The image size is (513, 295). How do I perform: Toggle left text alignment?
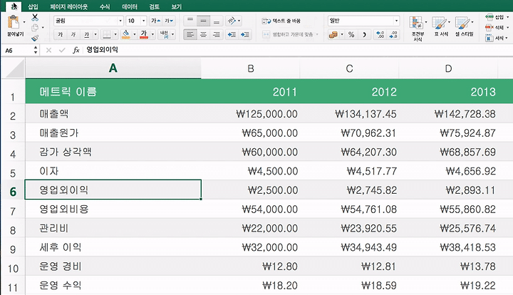coord(190,34)
